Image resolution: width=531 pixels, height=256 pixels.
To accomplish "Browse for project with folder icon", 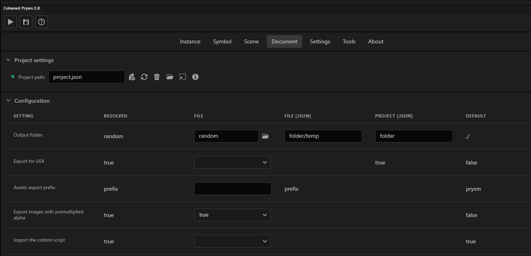I will click(x=170, y=77).
